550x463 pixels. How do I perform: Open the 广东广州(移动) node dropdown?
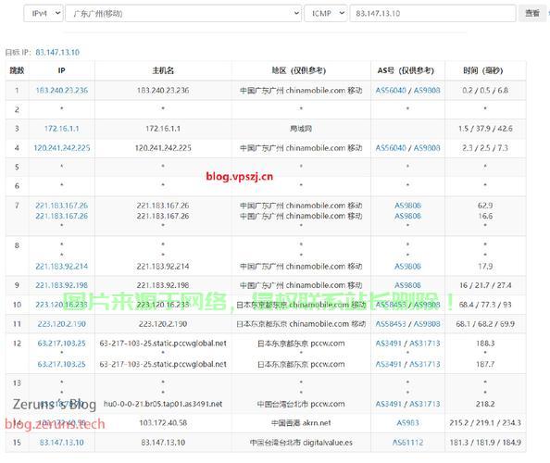tap(183, 13)
